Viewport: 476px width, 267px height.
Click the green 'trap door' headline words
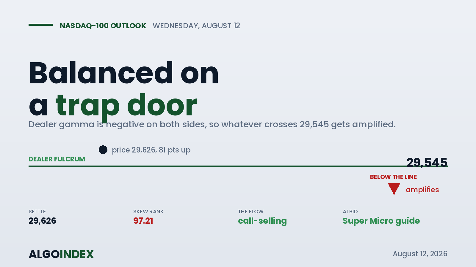[x=126, y=106]
